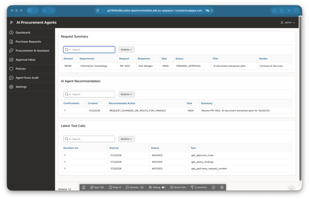Open the AI Agent Recommendation Actions menu
309x199 pixels.
pyautogui.click(x=126, y=94)
